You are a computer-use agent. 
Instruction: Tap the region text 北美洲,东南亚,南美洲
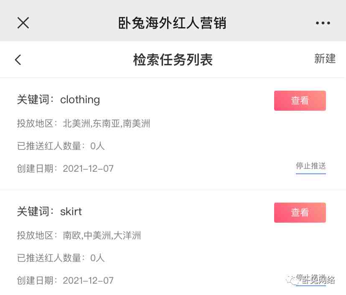[x=107, y=123]
